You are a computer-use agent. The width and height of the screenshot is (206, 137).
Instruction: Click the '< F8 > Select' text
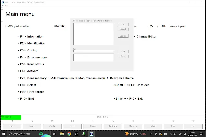(27, 85)
